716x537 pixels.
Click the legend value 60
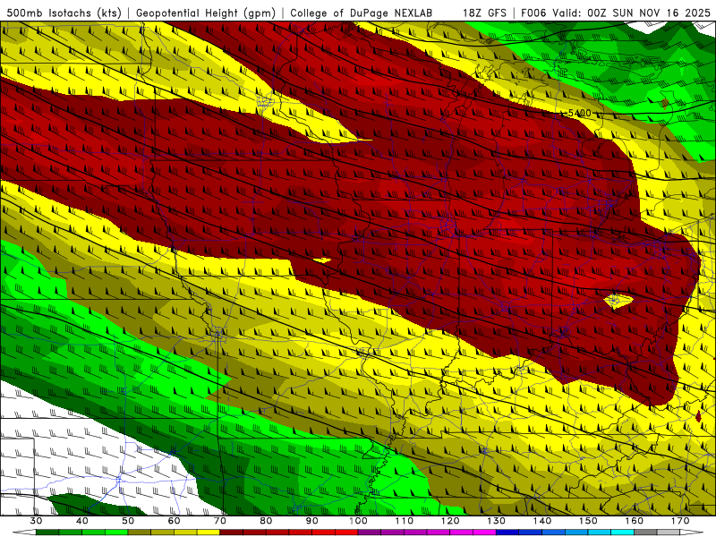point(174,521)
